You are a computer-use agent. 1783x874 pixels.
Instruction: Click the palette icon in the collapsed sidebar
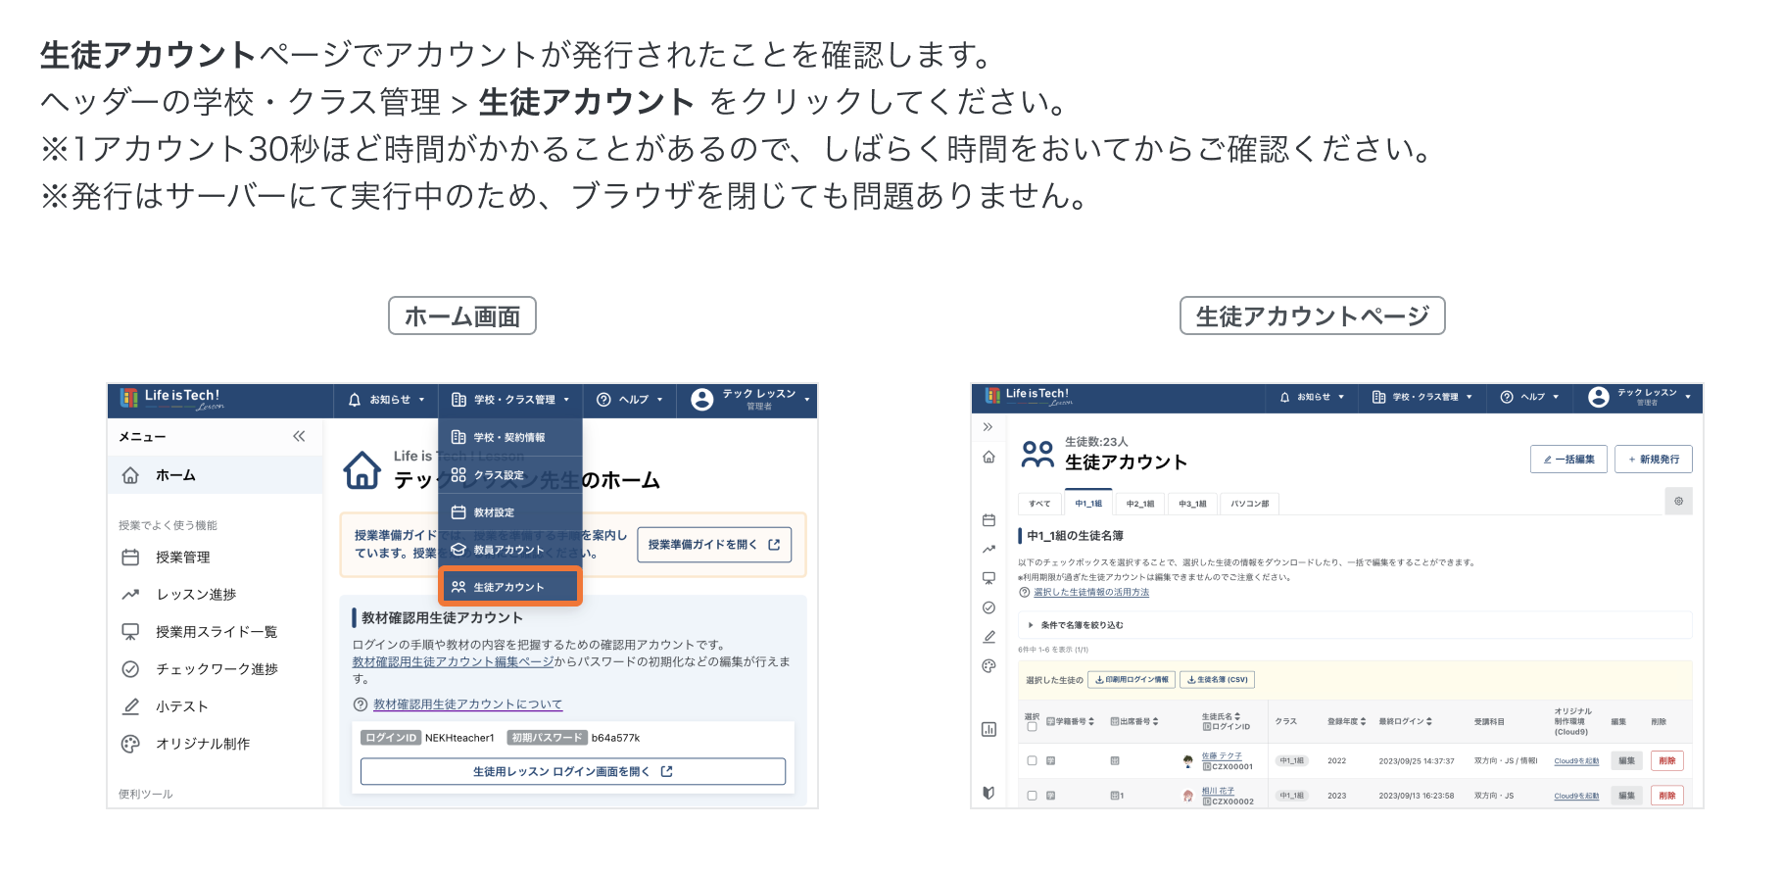point(988,666)
